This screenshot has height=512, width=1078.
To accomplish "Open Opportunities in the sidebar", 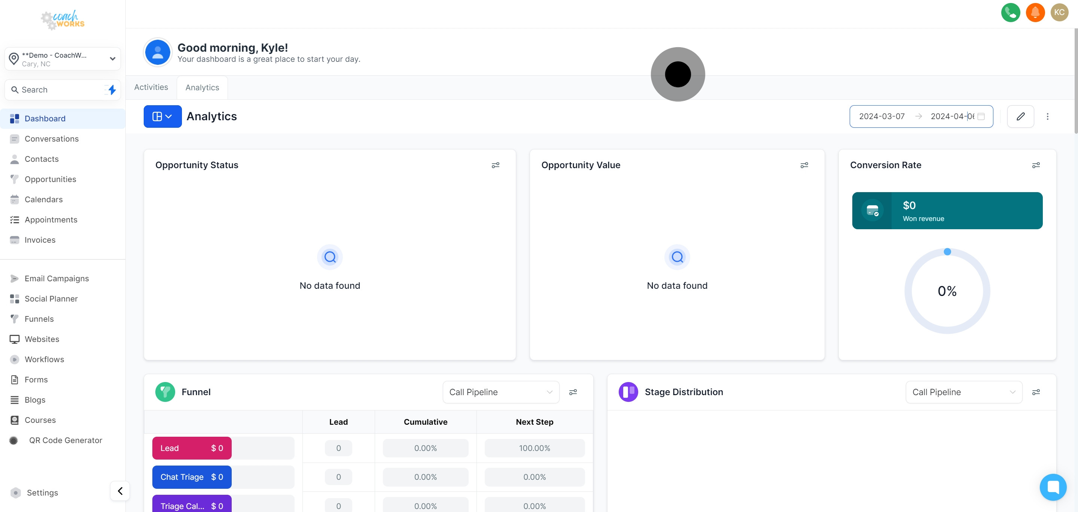I will tap(50, 179).
